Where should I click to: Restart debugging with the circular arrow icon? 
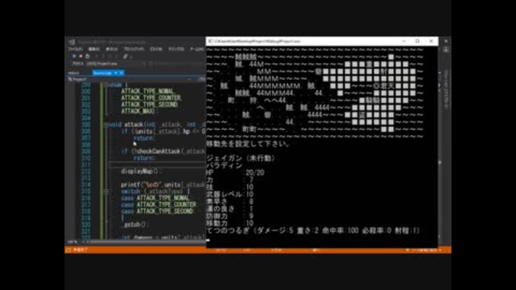pyautogui.click(x=87, y=56)
